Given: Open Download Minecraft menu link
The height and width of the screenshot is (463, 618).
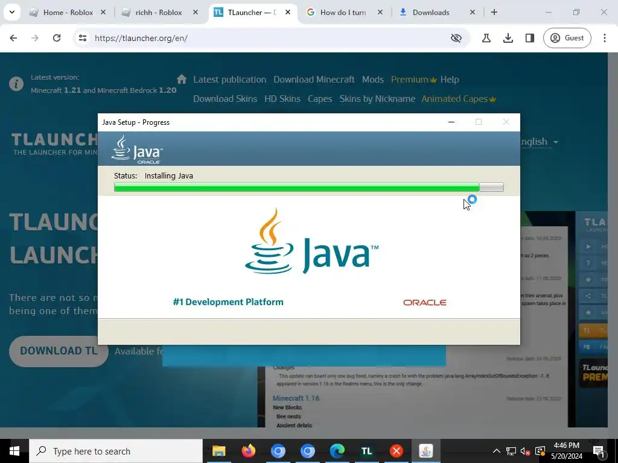Looking at the screenshot, I should point(314,80).
